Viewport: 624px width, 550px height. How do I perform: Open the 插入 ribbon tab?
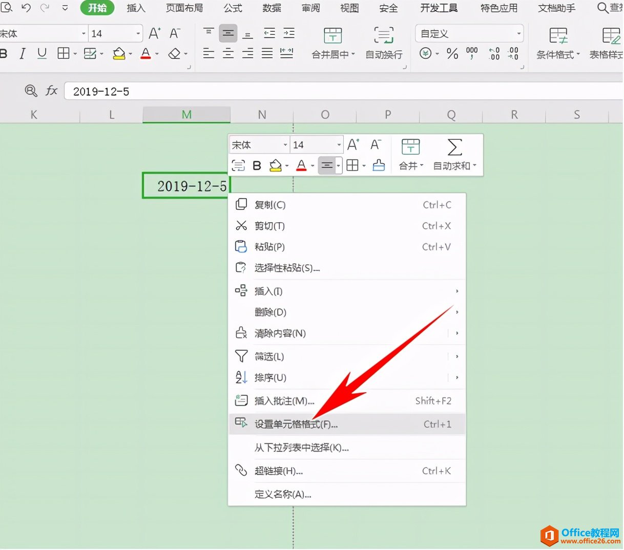(x=136, y=8)
